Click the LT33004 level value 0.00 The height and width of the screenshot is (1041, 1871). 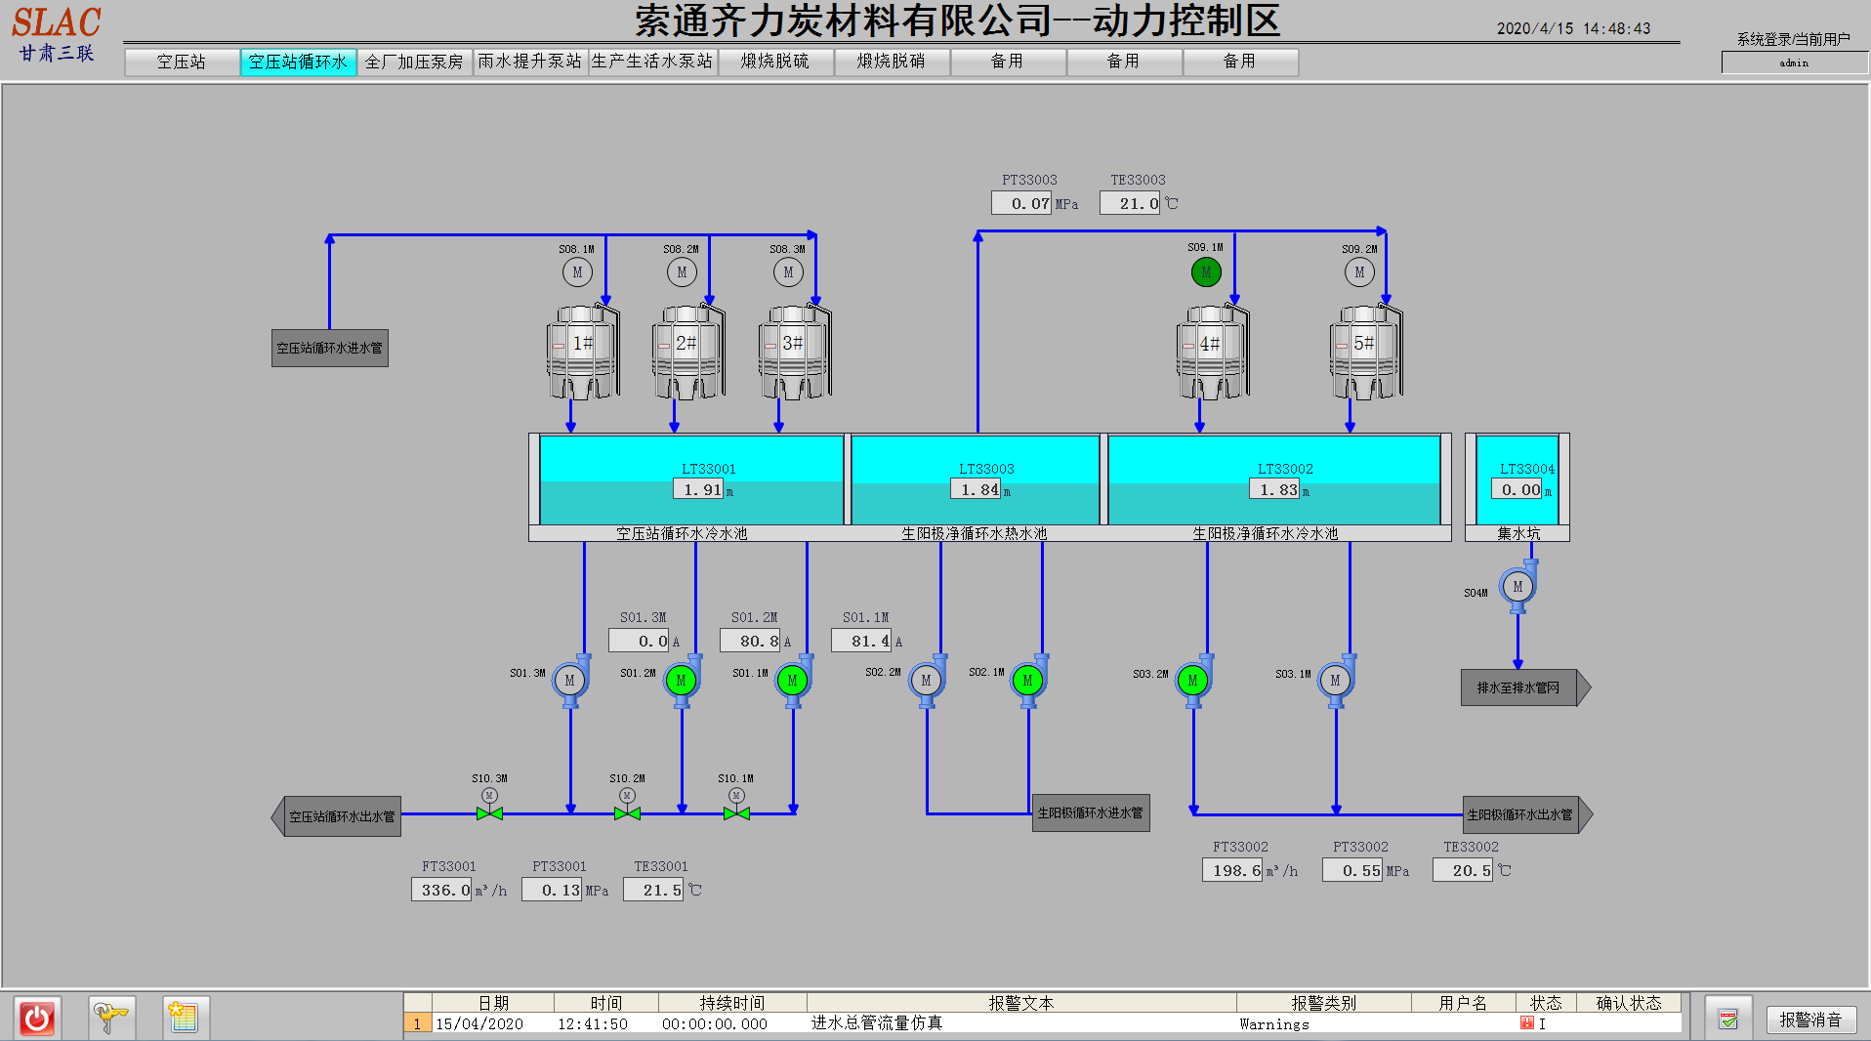pyautogui.click(x=1518, y=489)
